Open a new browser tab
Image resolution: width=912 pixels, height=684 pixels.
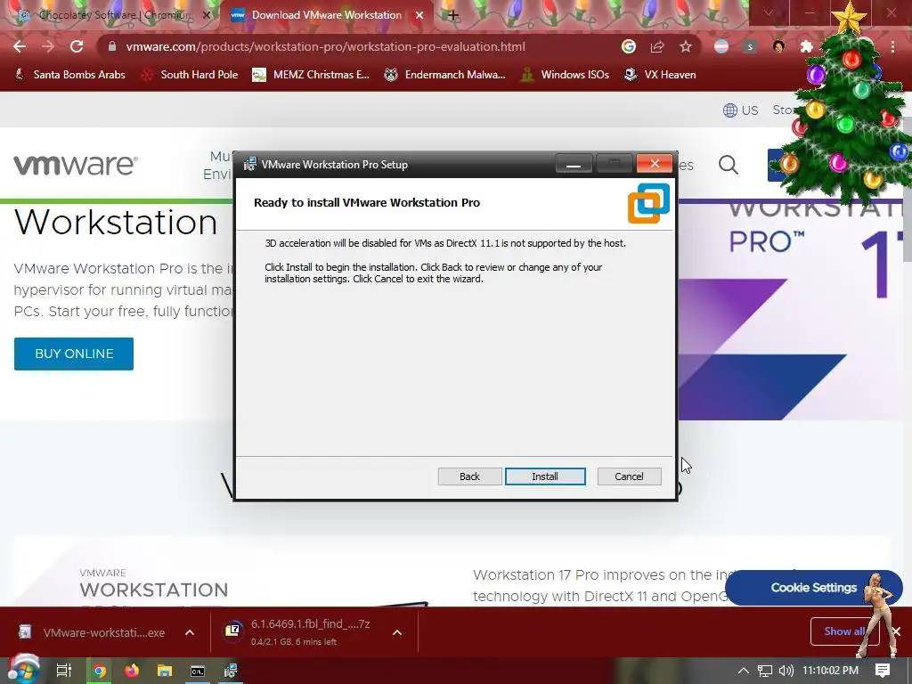[453, 16]
